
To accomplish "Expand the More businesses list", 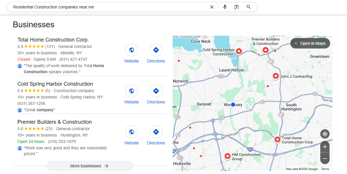I will pos(90,166).
